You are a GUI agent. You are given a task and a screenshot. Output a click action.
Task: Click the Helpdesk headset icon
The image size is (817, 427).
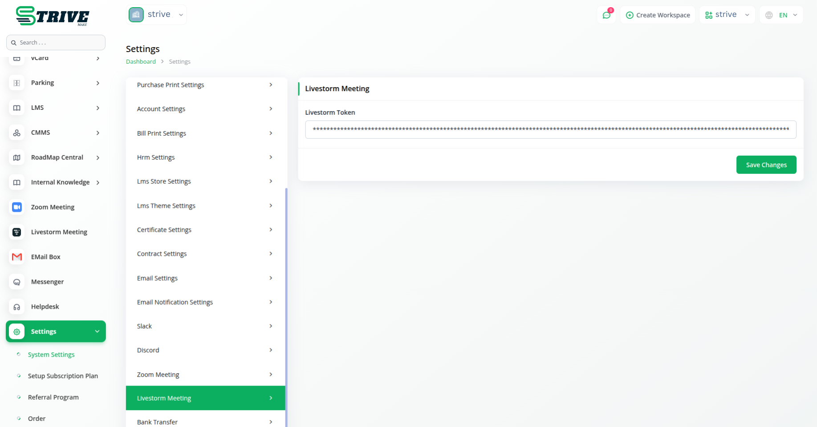click(17, 307)
